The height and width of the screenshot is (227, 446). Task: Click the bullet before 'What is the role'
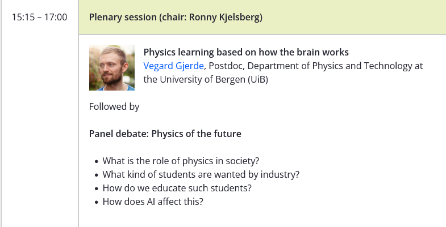97,161
